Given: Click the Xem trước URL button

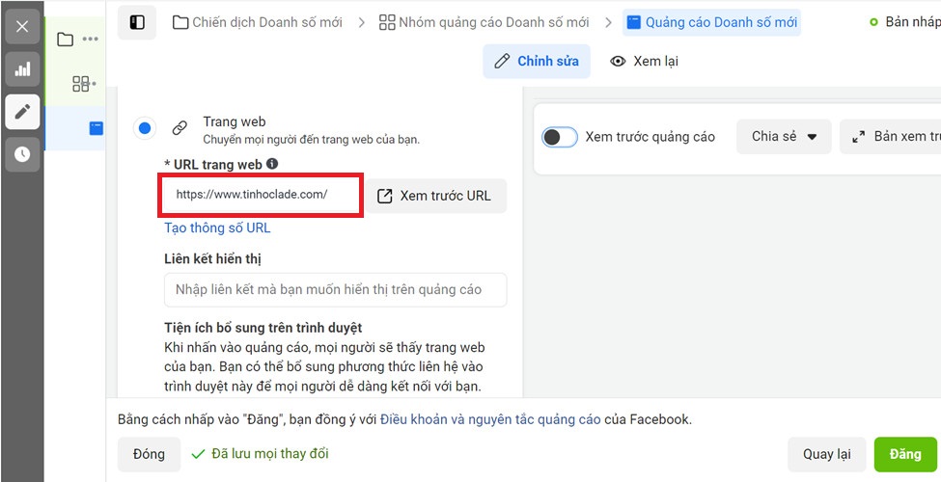Looking at the screenshot, I should point(436,196).
